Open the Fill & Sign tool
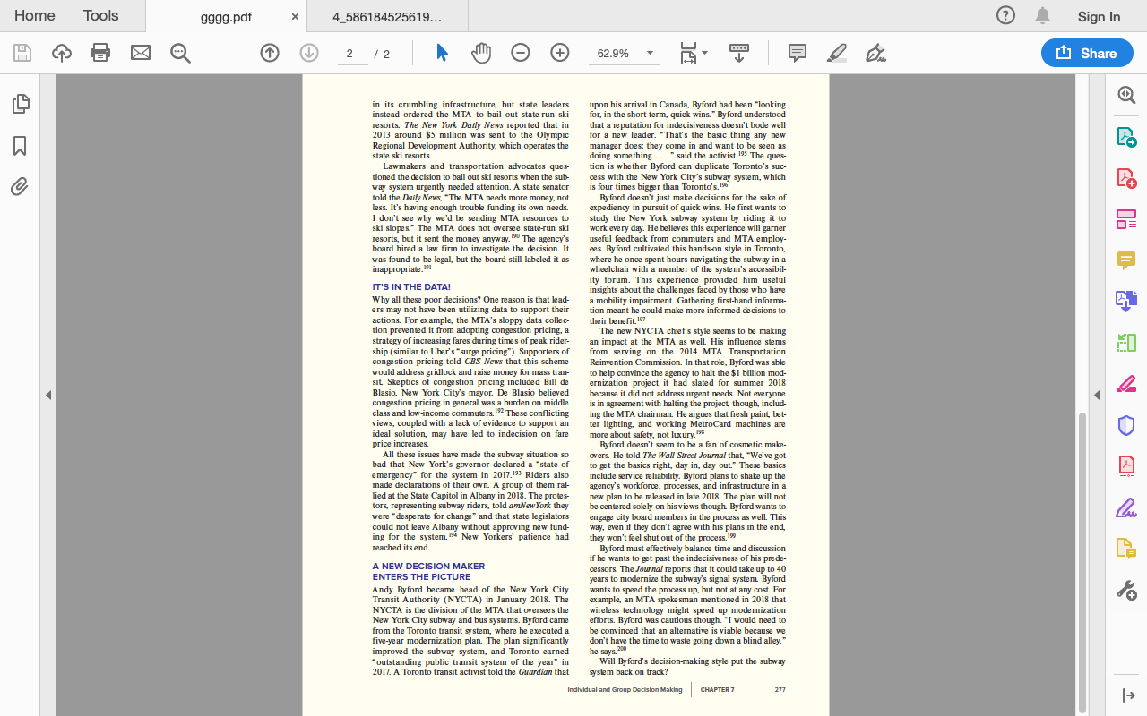This screenshot has width=1147, height=716. (x=1125, y=508)
